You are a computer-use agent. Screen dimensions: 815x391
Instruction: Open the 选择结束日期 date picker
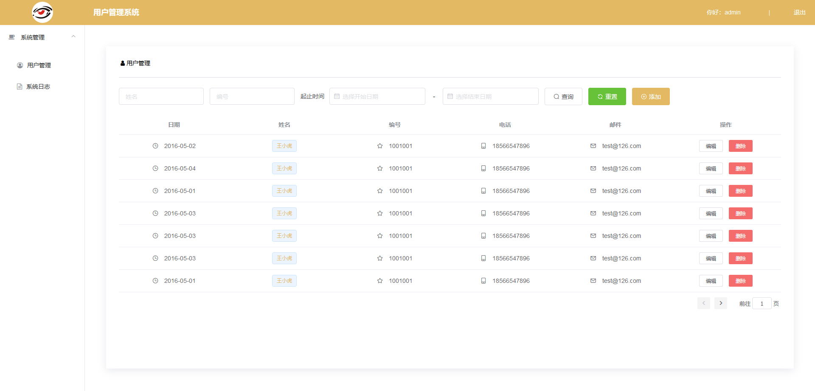[491, 96]
